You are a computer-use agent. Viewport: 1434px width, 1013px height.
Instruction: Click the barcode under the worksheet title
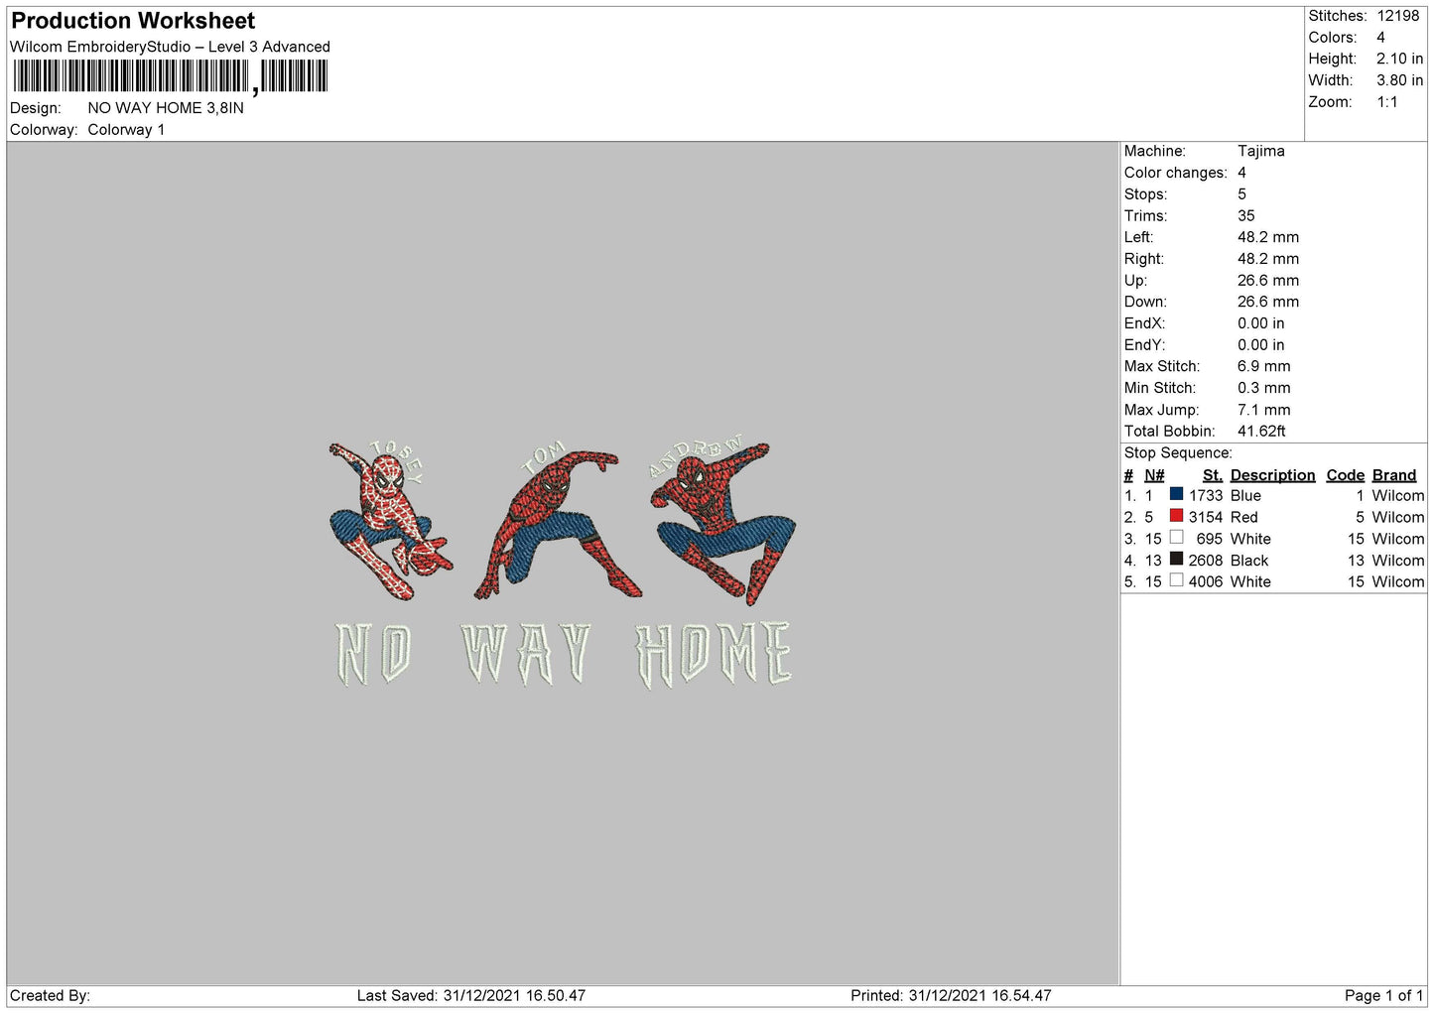point(170,76)
